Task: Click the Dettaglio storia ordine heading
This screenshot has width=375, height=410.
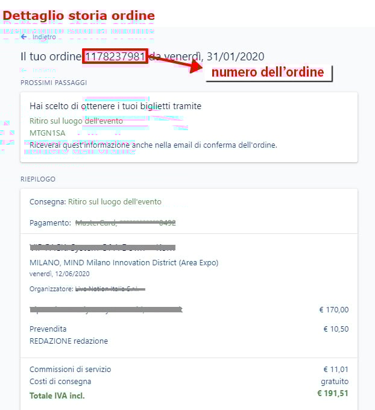Action: tap(79, 16)
